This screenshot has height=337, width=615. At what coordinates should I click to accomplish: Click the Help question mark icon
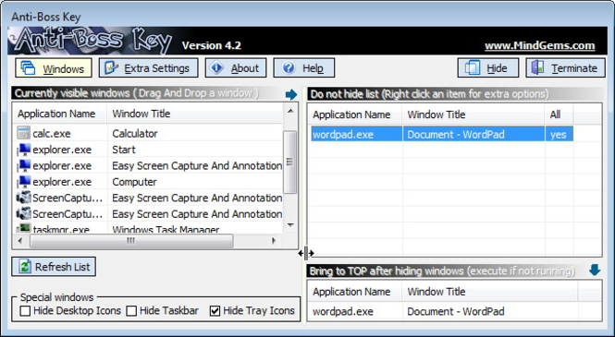289,67
